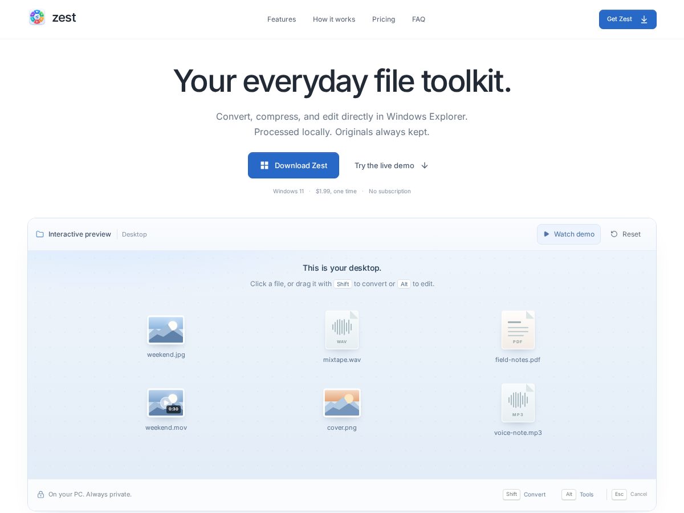
Task: Click the cover.png file name
Action: pyautogui.click(x=342, y=427)
